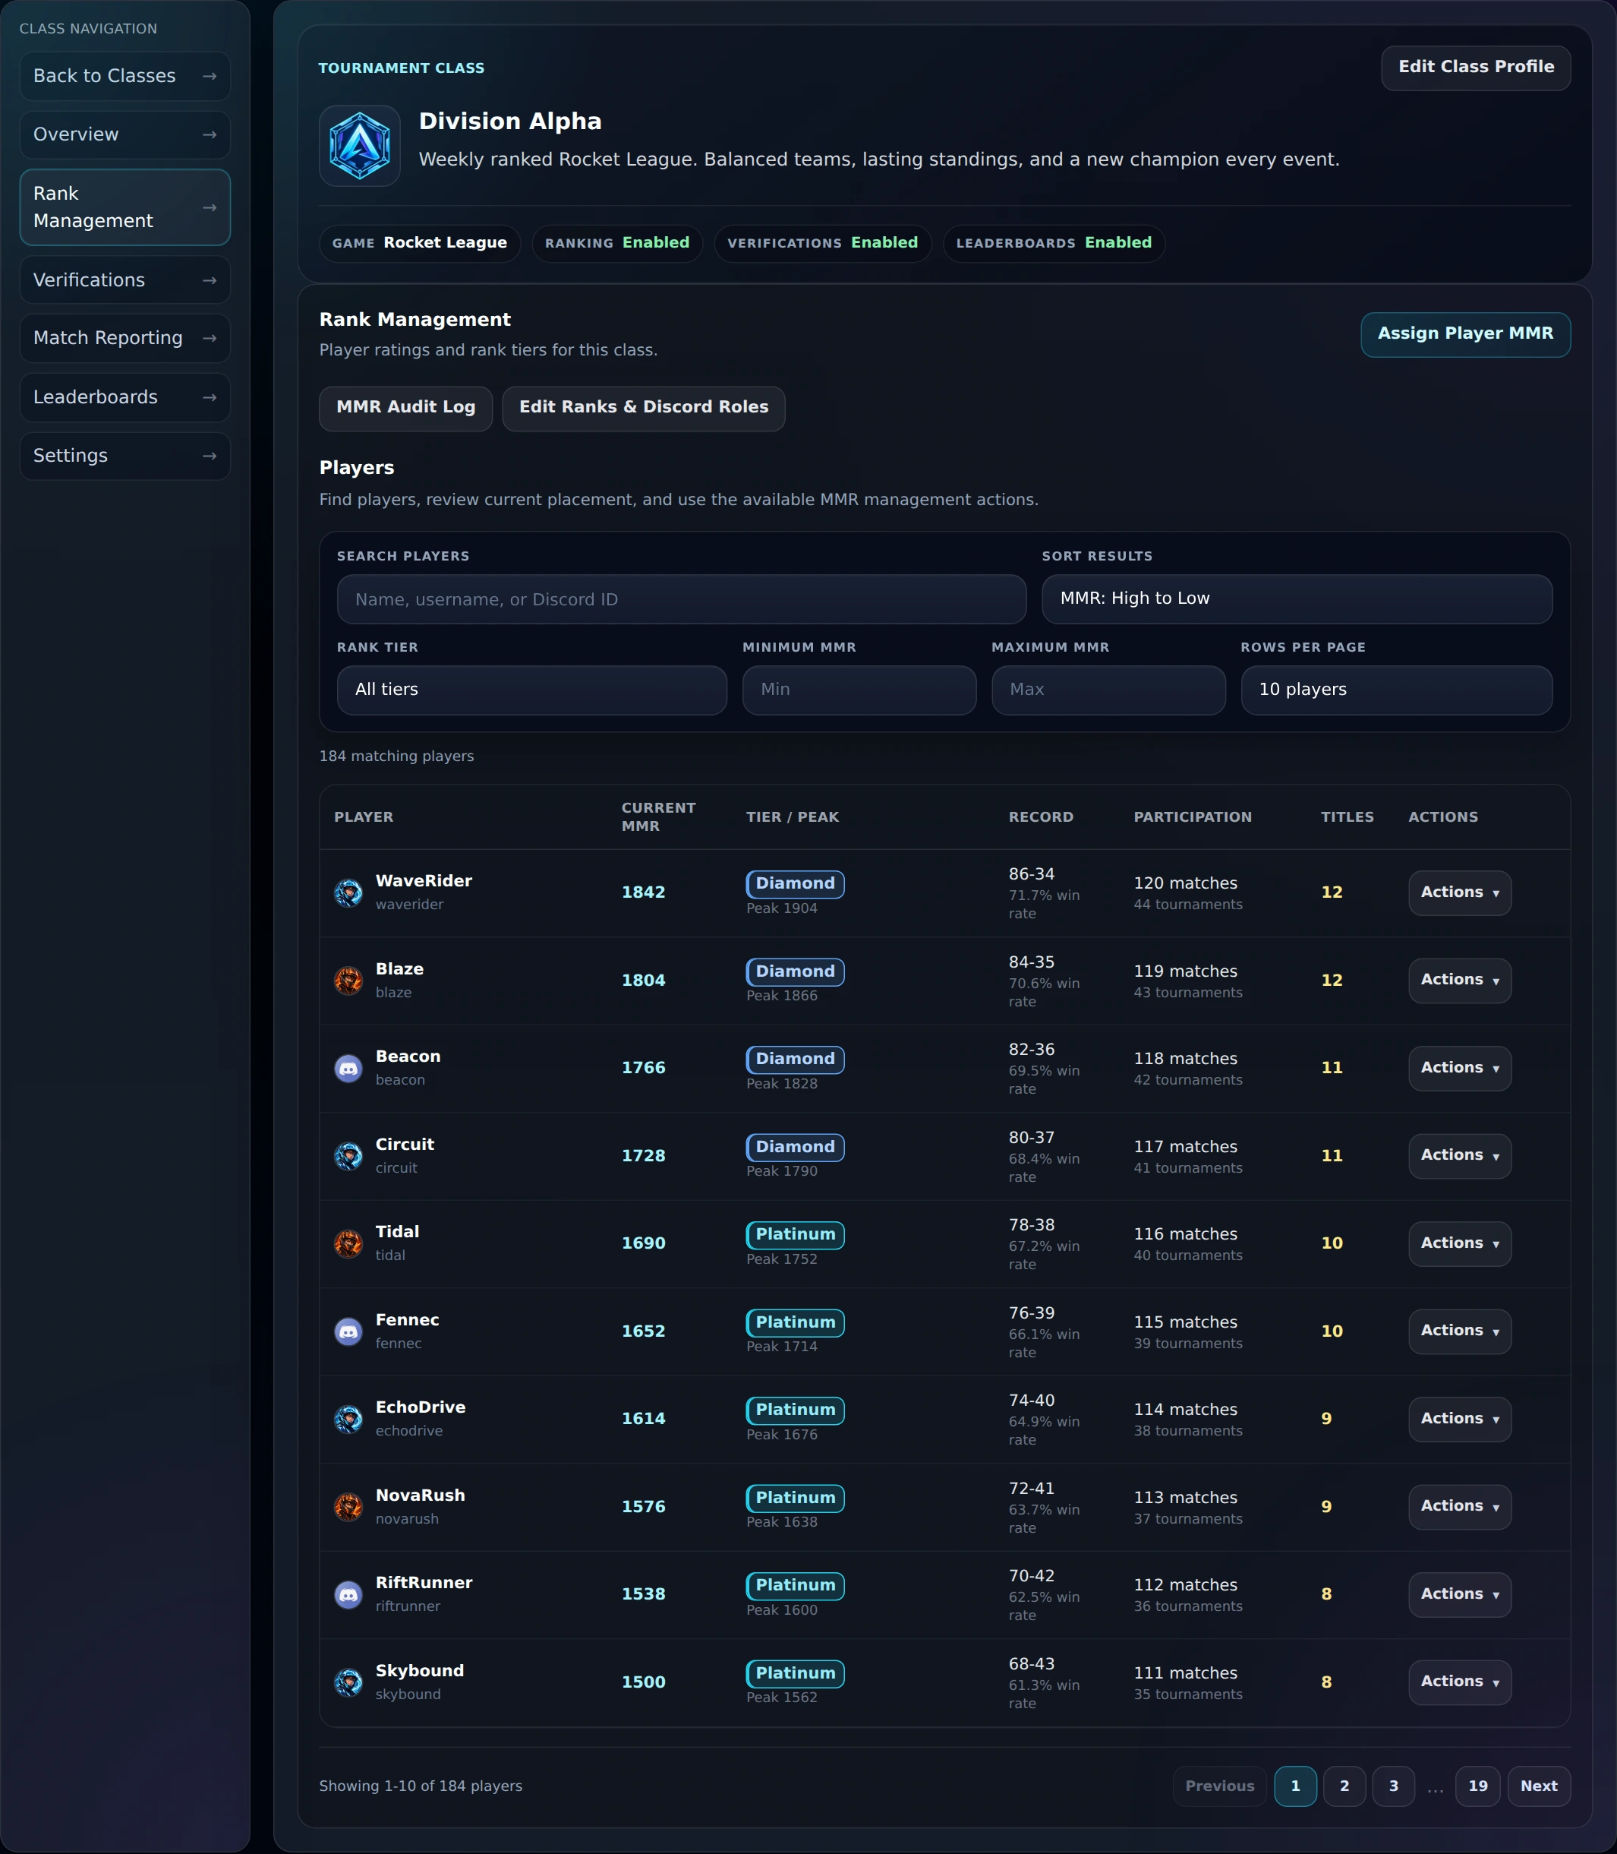
Task: Click Edit Class Profile button
Action: tap(1475, 68)
